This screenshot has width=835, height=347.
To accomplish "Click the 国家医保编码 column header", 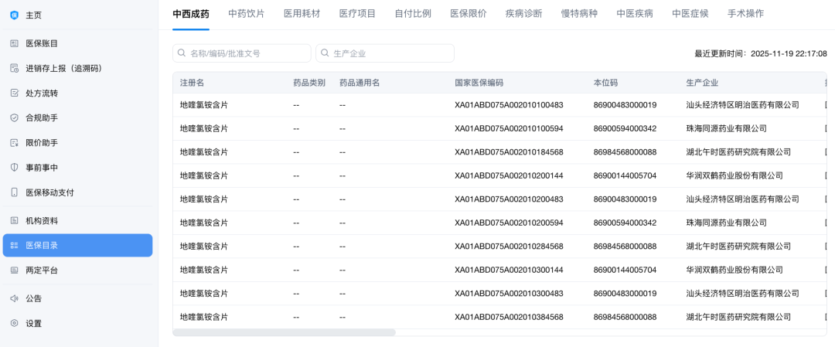I will (479, 83).
